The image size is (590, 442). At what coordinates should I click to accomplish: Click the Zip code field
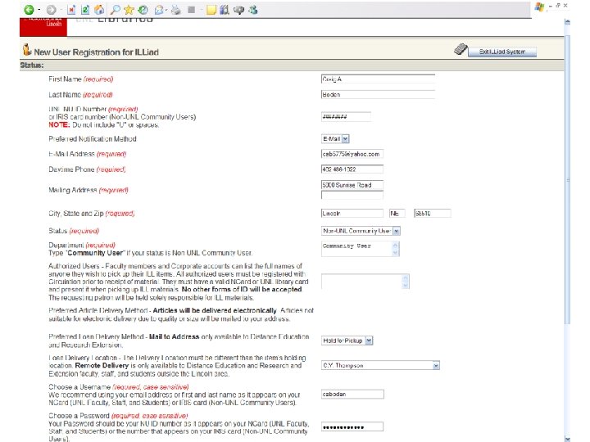coord(433,213)
